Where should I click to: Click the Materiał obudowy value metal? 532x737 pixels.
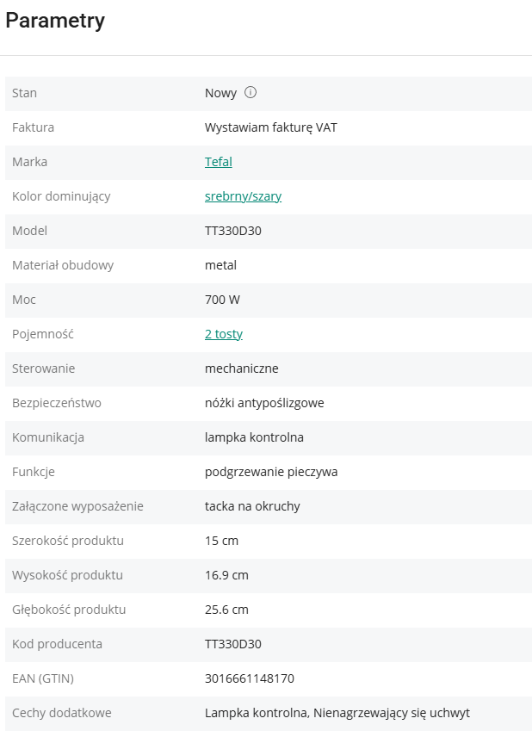point(220,265)
